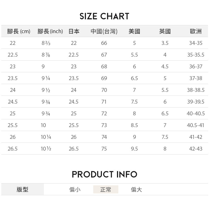Select the Taiwan size 70 cell

point(104,90)
